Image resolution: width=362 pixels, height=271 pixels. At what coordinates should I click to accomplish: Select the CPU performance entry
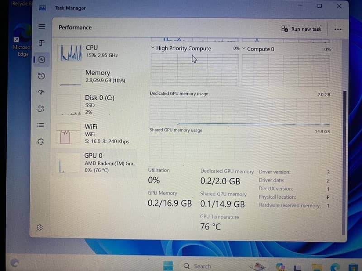pos(97,52)
